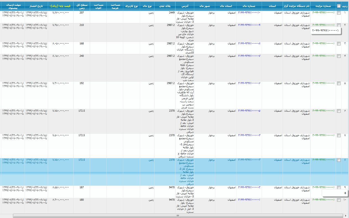
Task: Open the green auction number link in row 1
Action: (x=323, y=13)
